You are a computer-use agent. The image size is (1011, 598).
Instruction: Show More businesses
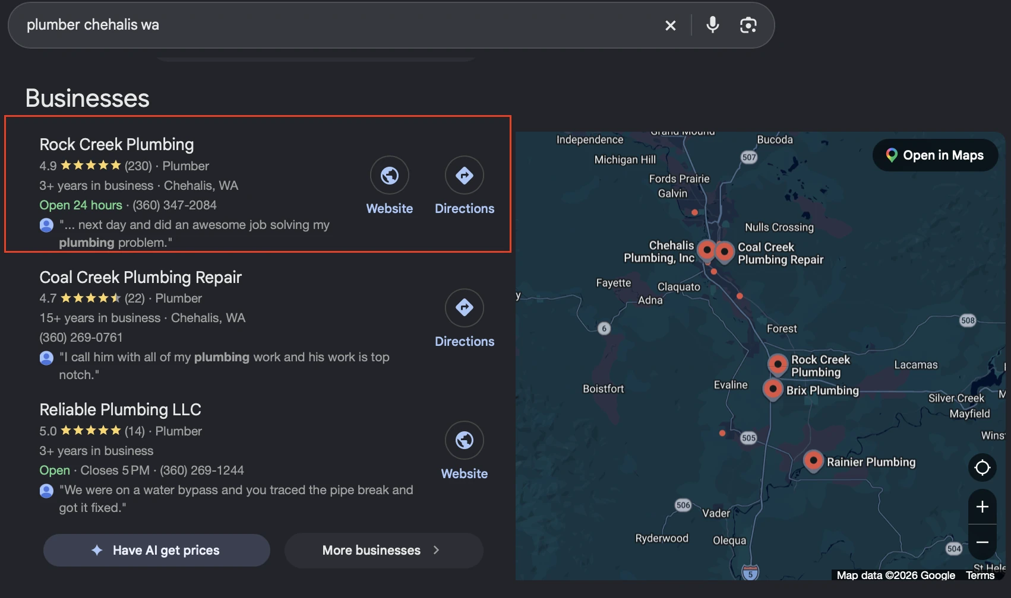coord(384,550)
